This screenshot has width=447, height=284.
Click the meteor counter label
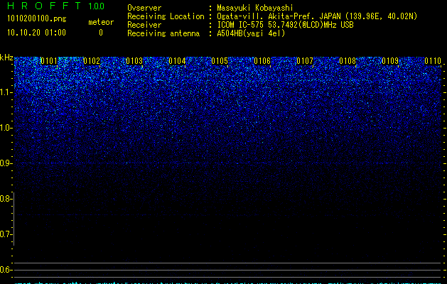(101, 22)
